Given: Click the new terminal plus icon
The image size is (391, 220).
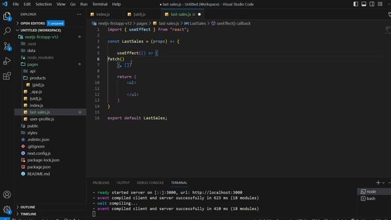Looking at the screenshot, I should point(378,183).
